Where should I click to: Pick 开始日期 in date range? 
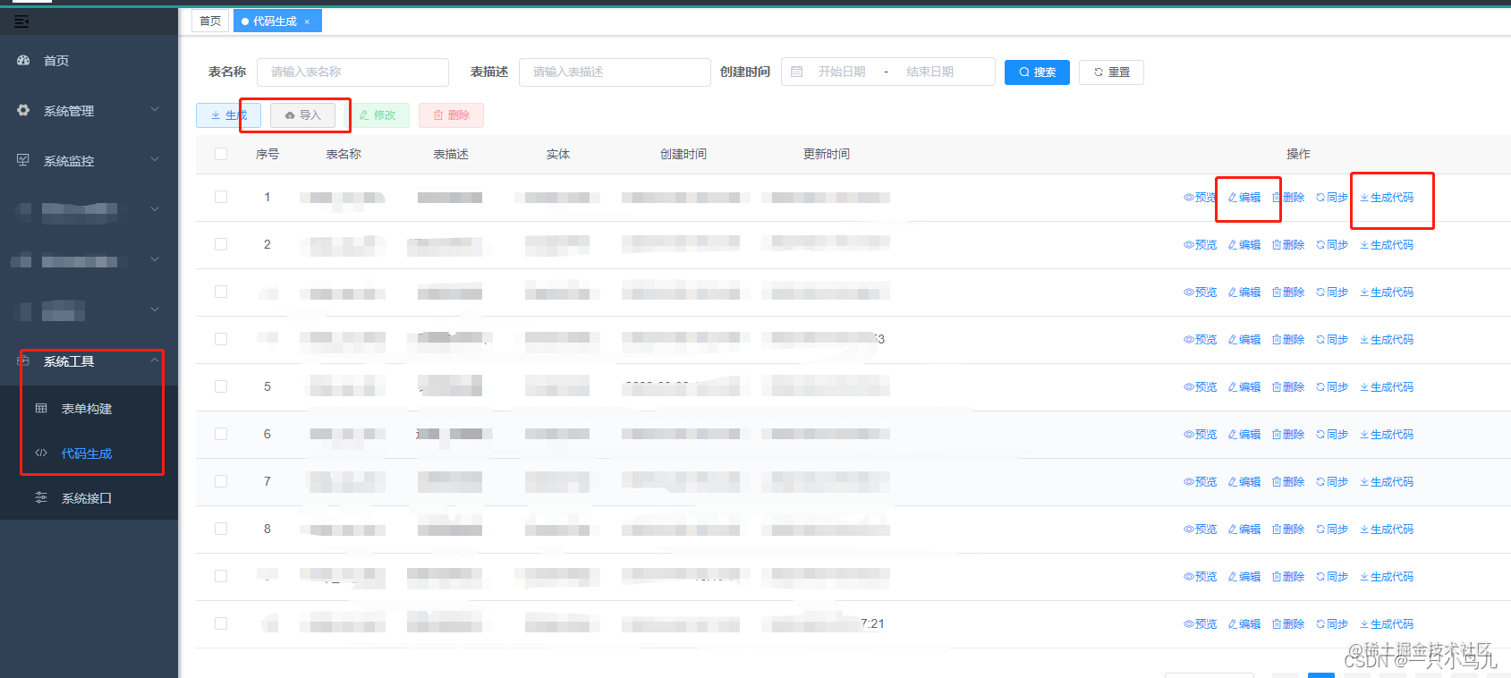pos(842,72)
